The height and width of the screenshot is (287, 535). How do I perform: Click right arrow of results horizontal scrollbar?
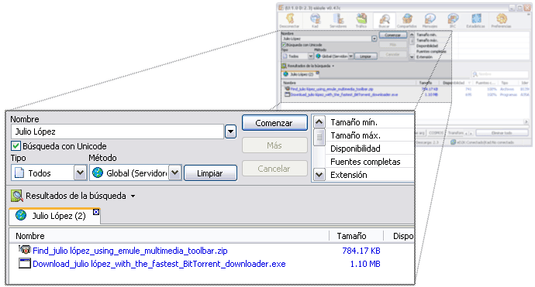click(x=527, y=121)
